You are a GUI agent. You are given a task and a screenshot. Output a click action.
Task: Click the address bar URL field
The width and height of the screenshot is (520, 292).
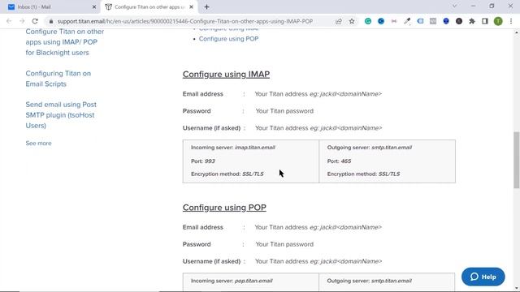coord(185,21)
